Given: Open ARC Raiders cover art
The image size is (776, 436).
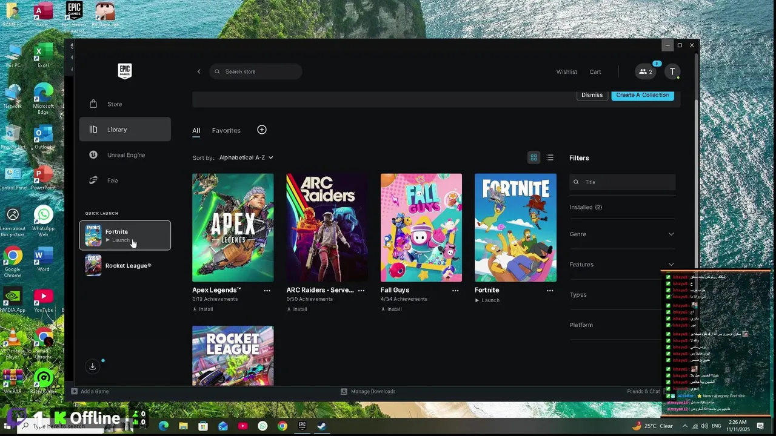Looking at the screenshot, I should coord(327,228).
